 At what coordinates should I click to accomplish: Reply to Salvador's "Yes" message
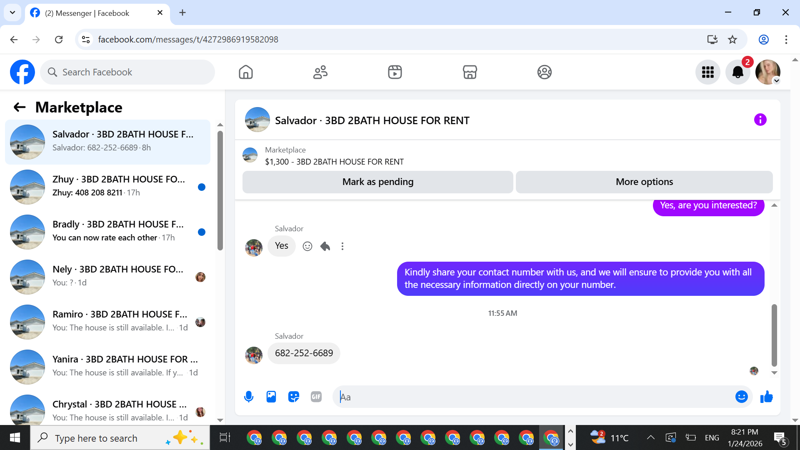tap(325, 246)
